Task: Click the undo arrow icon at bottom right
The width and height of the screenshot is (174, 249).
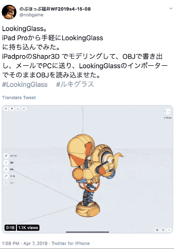Action: 169,230
